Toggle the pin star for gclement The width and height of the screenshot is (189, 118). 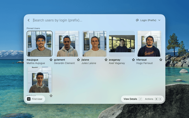(x=78, y=60)
